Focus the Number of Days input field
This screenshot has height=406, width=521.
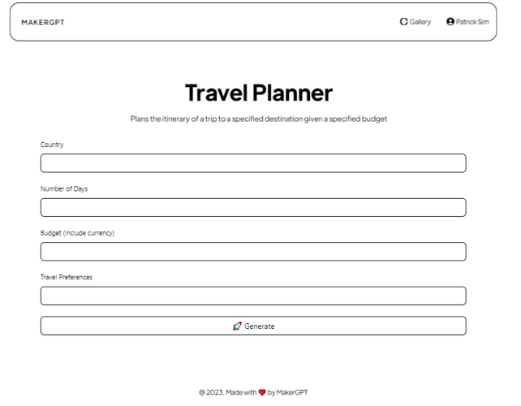coord(253,207)
